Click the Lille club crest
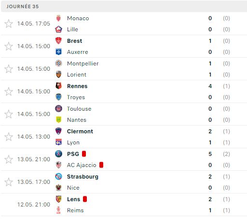Viewport: 247px width, 219px height. pos(58,29)
